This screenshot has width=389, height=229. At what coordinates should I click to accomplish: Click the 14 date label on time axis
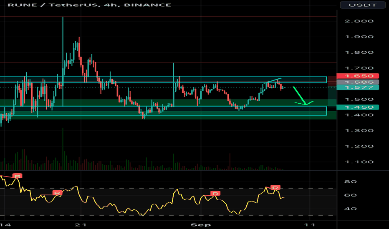tap(5, 225)
